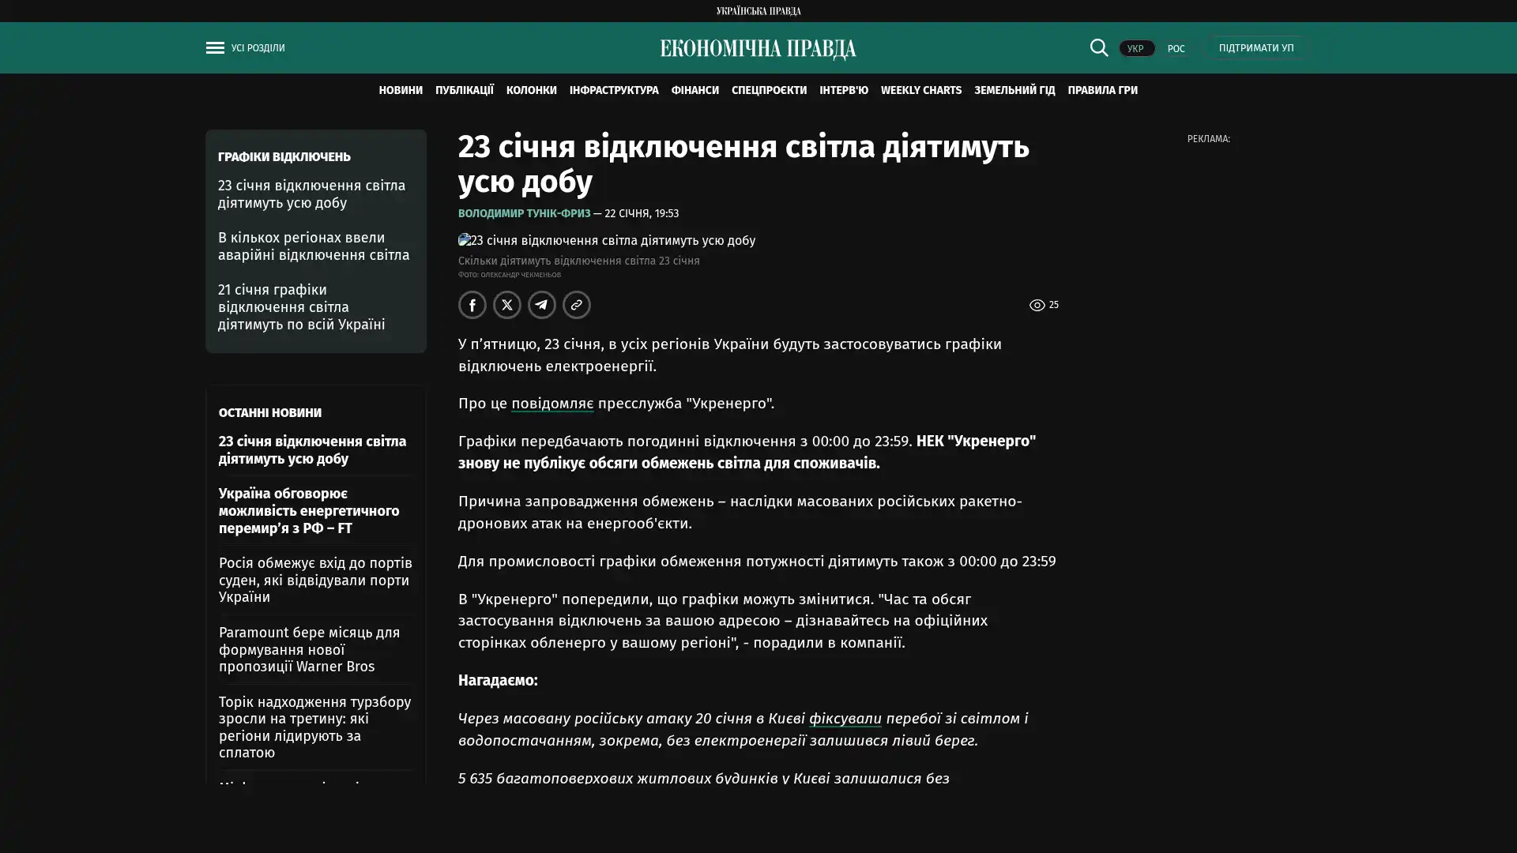Share article via Telegram
This screenshot has height=853, width=1517.
[542, 305]
